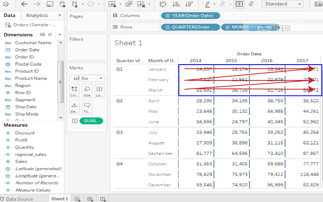Click the green SUM pill in Marks
Image resolution: width=323 pixels, height=202 pixels.
coord(91,121)
